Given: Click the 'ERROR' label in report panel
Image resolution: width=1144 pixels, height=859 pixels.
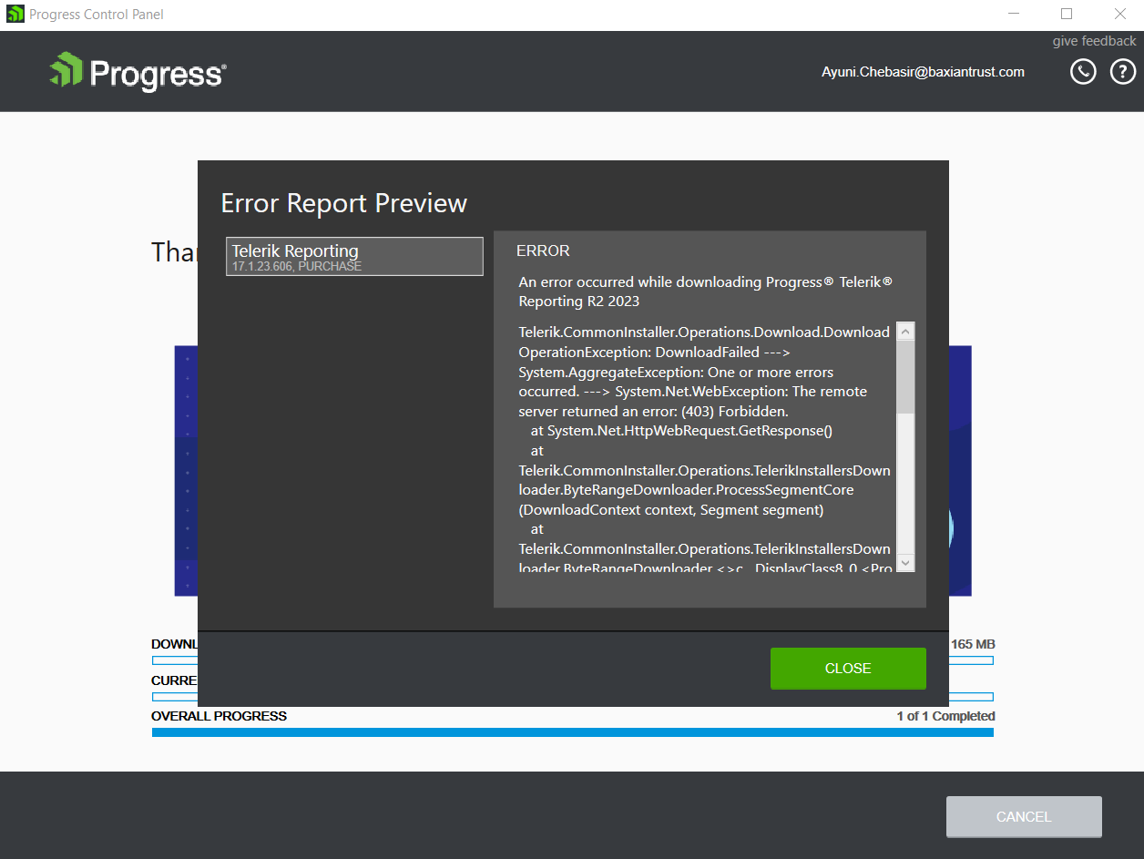Looking at the screenshot, I should click(543, 251).
